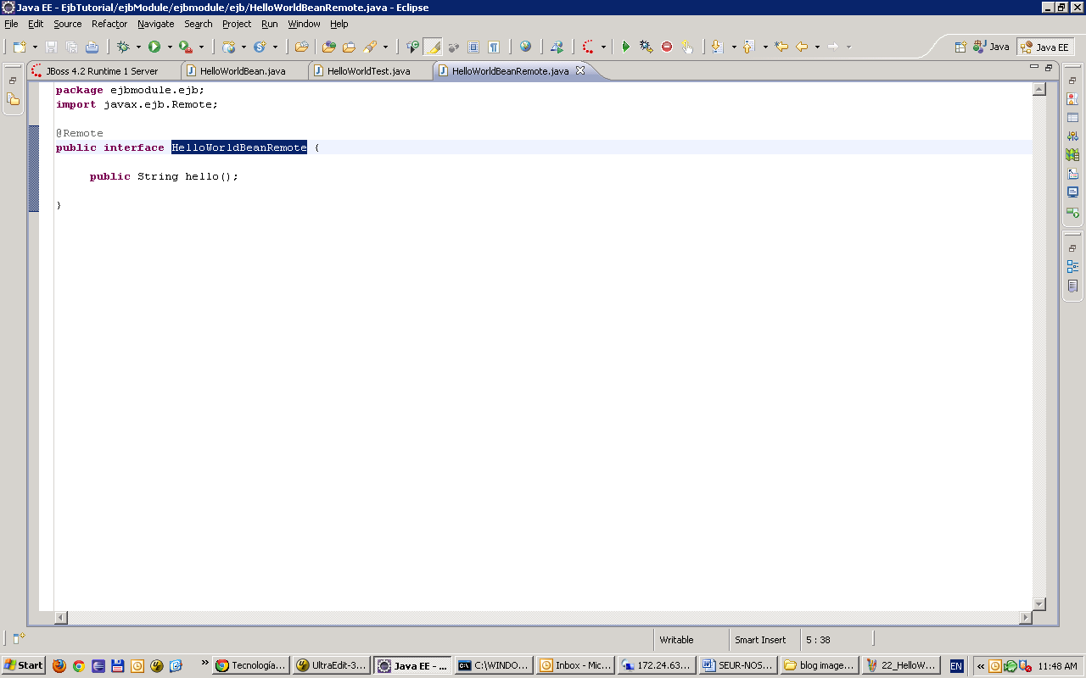Click the globe Open Web Browser icon

click(526, 47)
